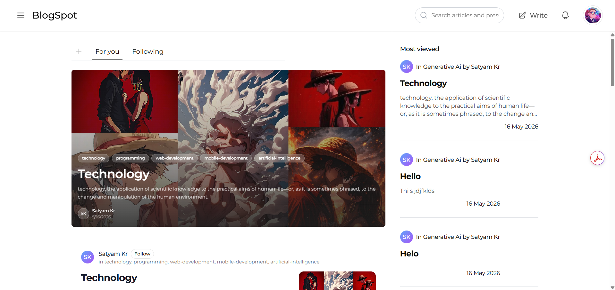Image resolution: width=615 pixels, height=290 pixels.
Task: Click the date under the Hello post
Action: click(x=483, y=204)
